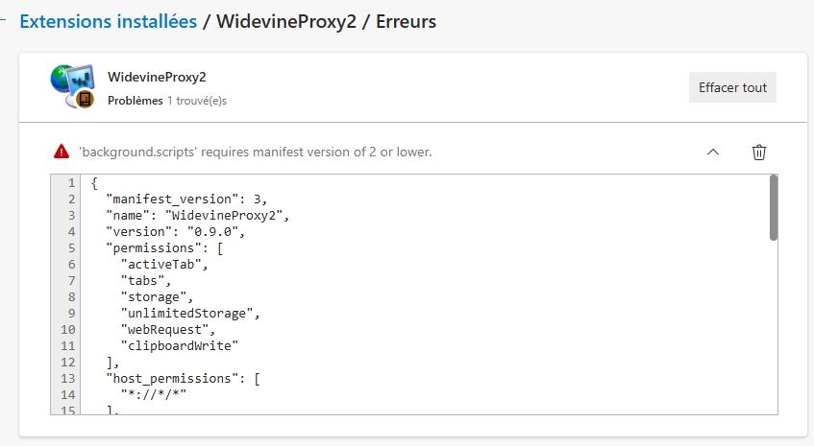The height and width of the screenshot is (446, 814).
Task: Click the "clipboardWrite" permission entry
Action: tap(180, 345)
